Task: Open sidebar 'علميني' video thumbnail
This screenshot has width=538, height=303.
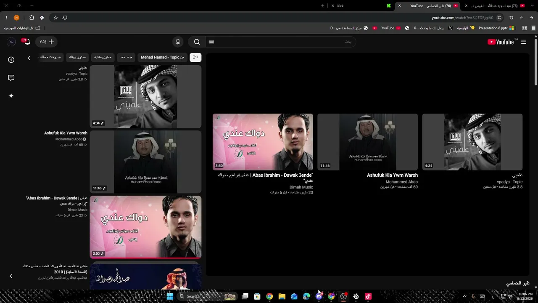Action: pyautogui.click(x=145, y=96)
